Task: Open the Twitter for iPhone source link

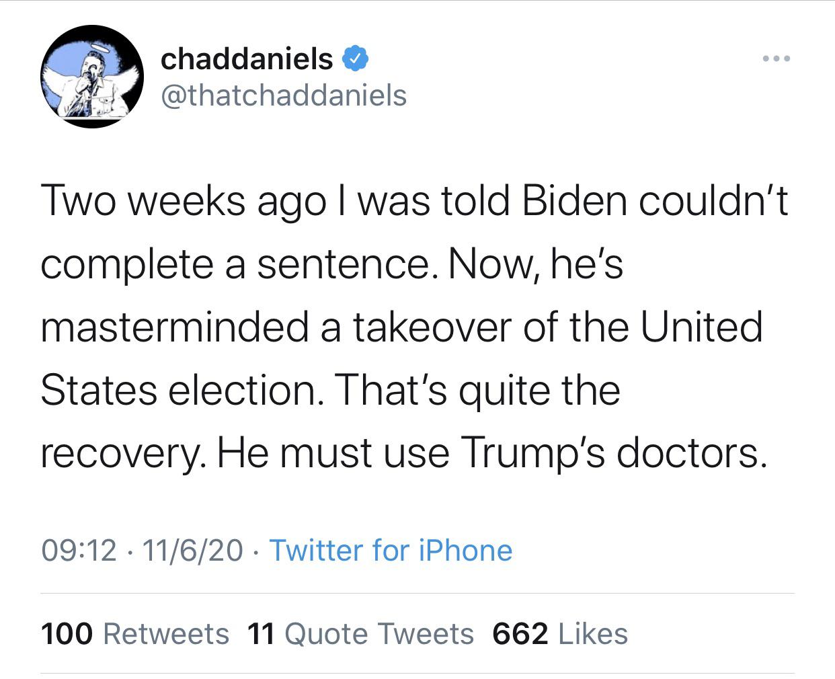Action: pyautogui.click(x=391, y=551)
